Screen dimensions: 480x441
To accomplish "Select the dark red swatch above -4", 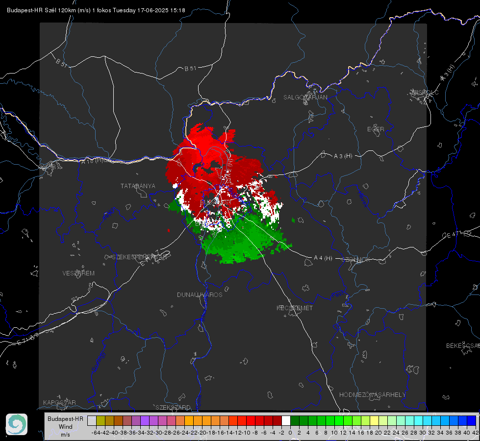I will tap(277, 420).
